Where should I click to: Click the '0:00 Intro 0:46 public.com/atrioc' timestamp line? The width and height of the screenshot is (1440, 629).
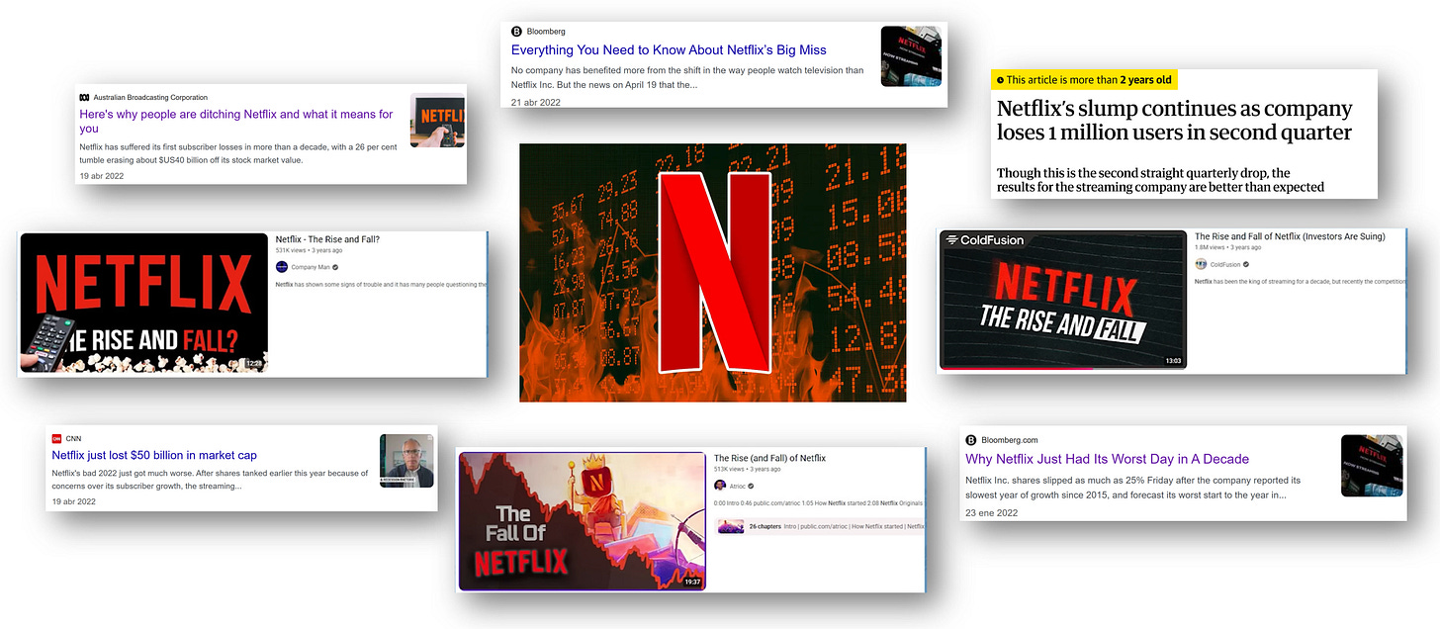tap(819, 502)
